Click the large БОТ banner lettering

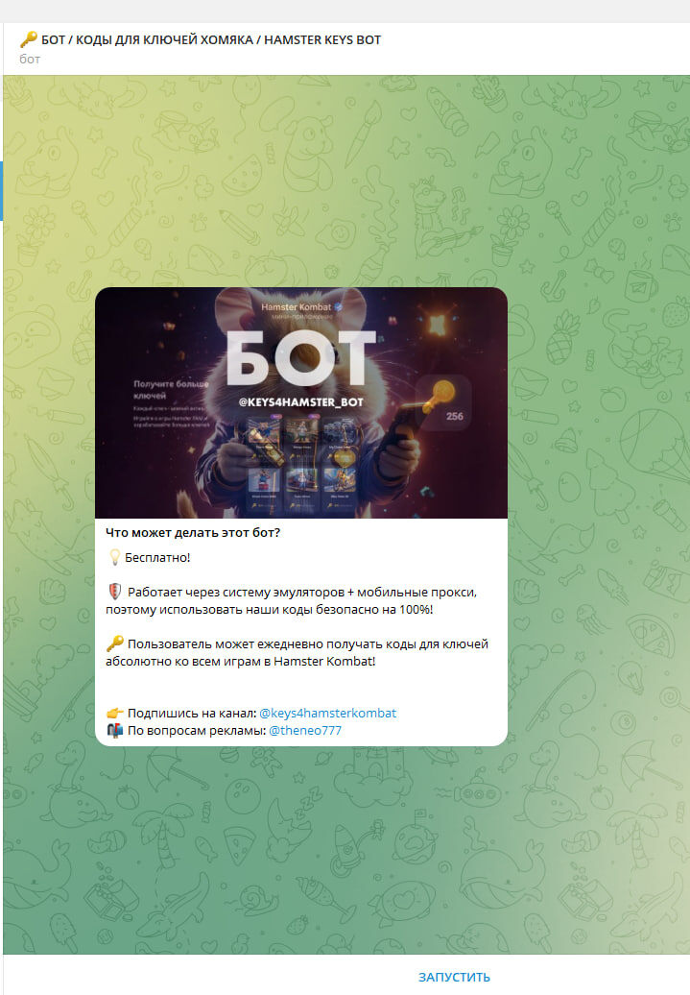(300, 358)
